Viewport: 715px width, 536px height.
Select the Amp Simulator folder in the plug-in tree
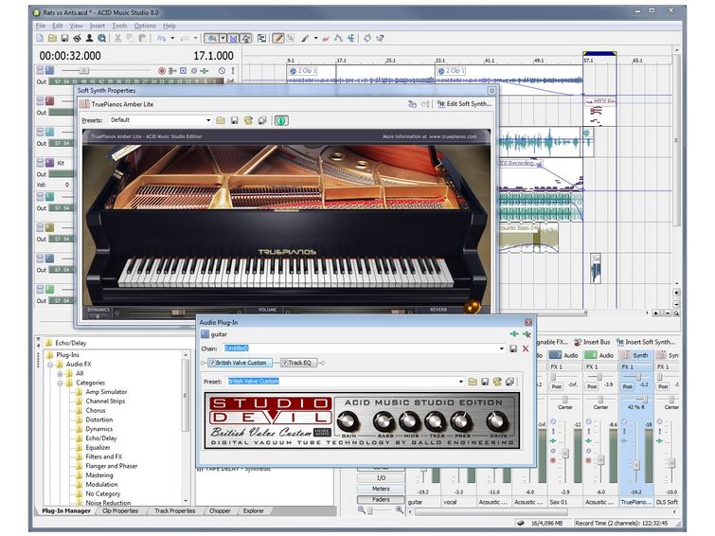pos(106,391)
